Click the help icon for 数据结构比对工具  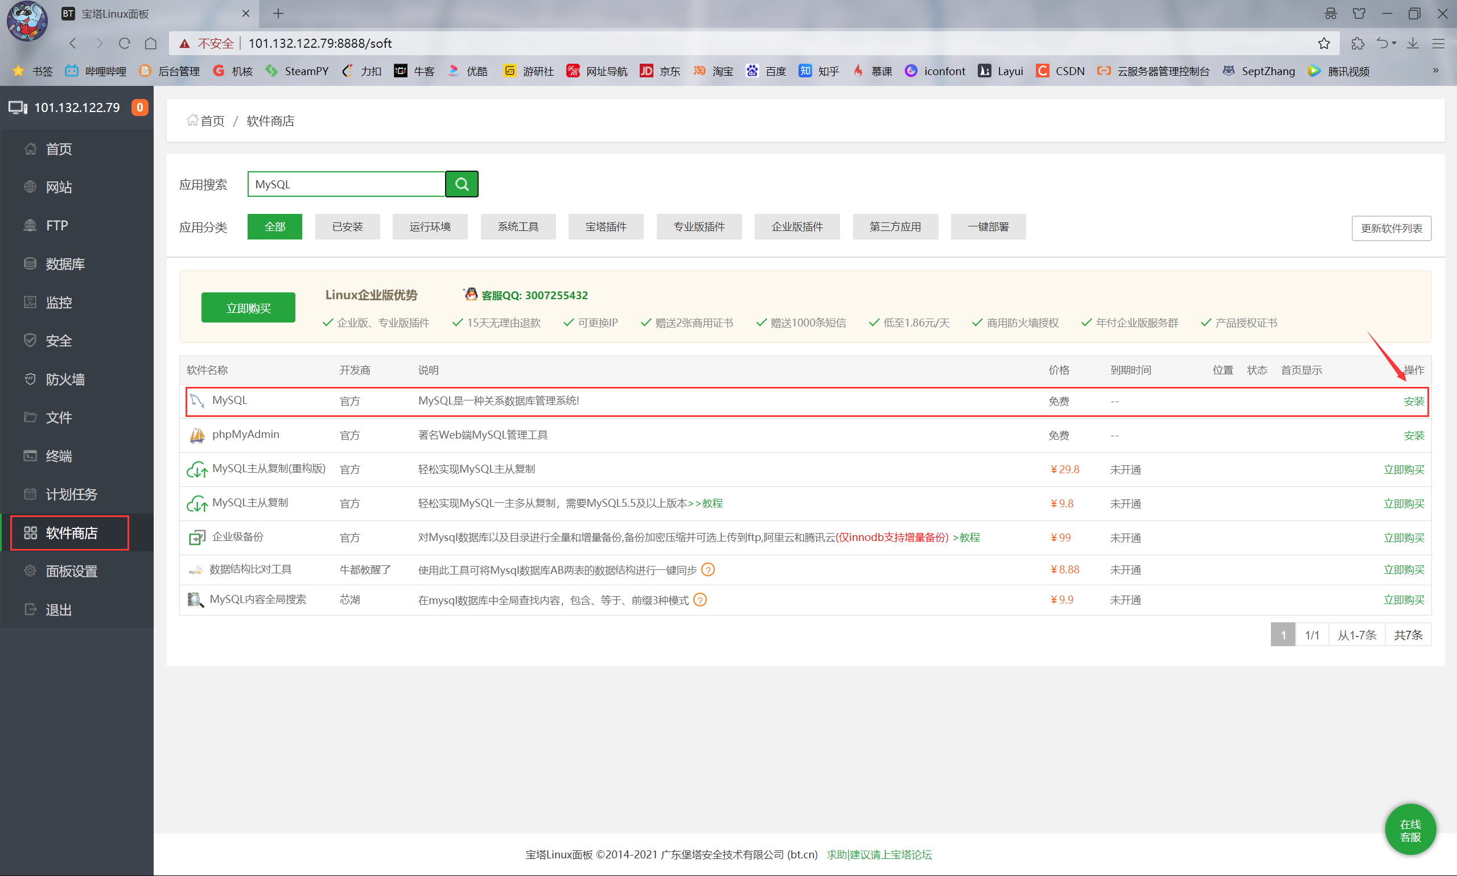pos(707,569)
